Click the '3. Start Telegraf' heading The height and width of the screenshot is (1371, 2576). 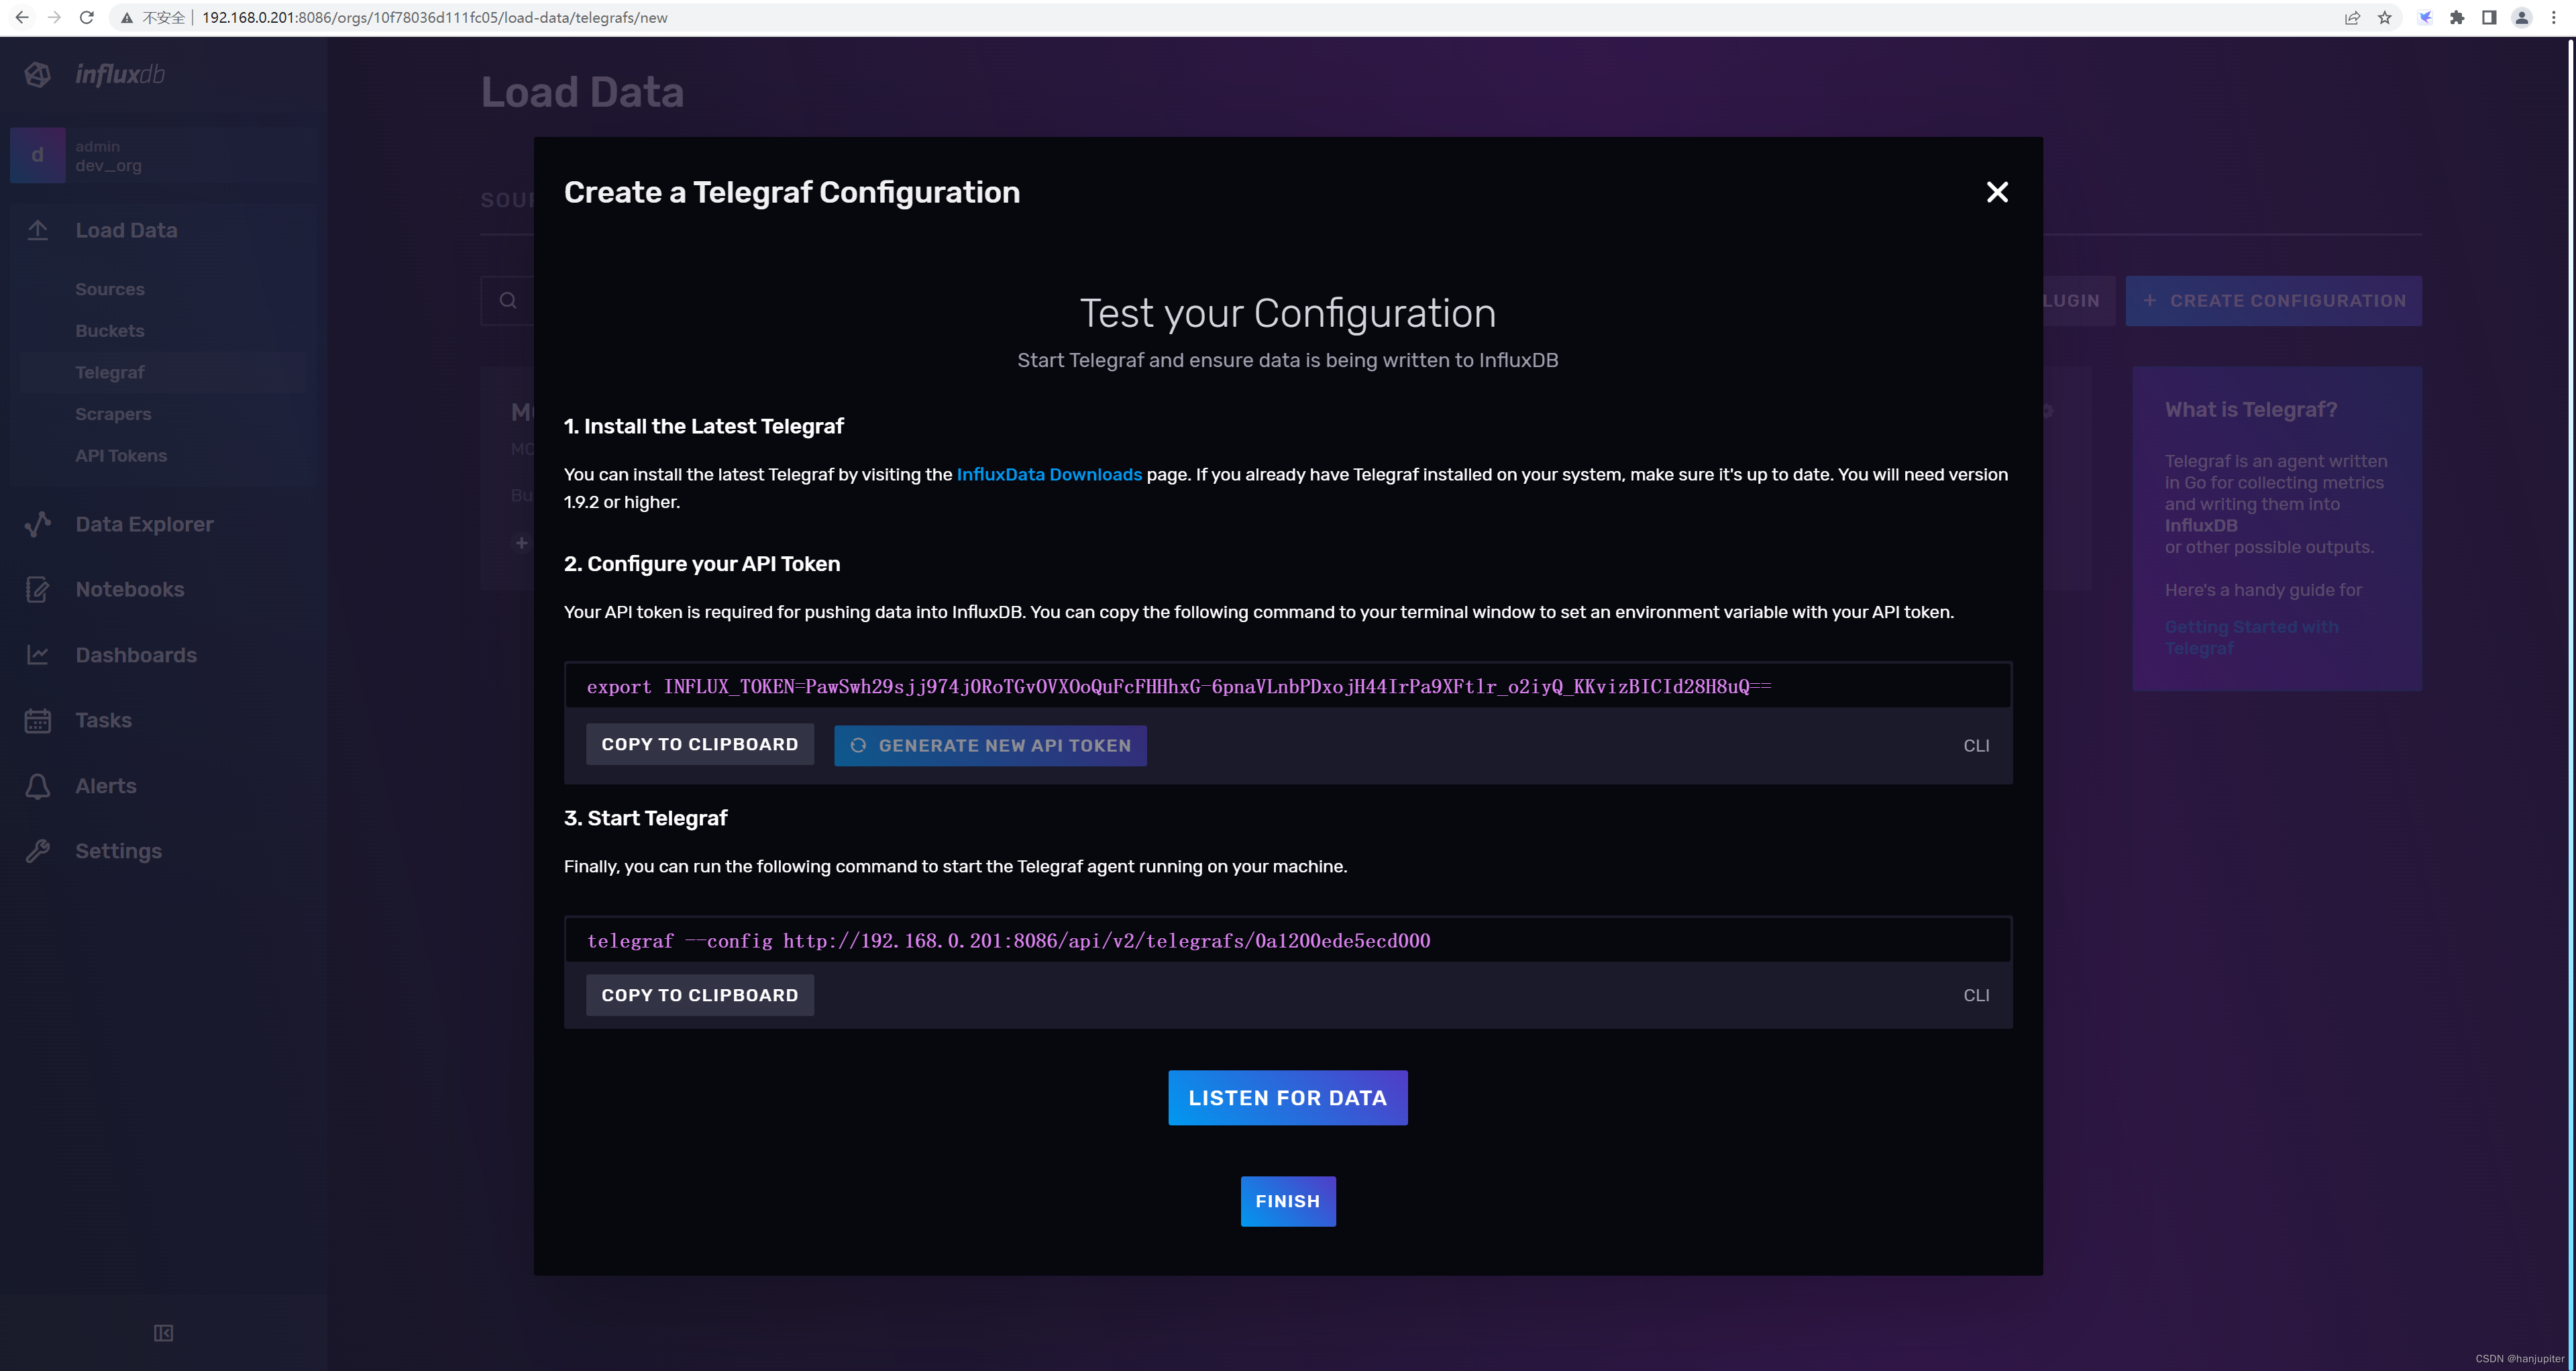click(x=645, y=818)
